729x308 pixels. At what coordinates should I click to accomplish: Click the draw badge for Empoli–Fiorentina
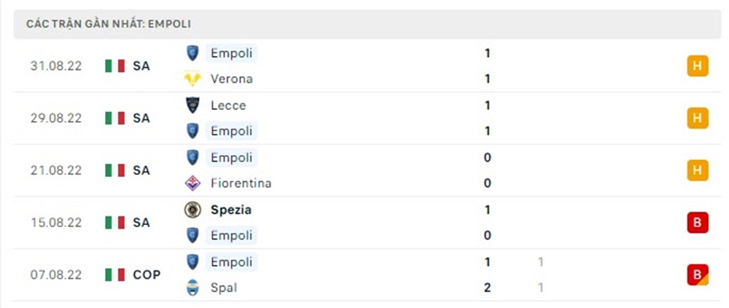pos(697,170)
